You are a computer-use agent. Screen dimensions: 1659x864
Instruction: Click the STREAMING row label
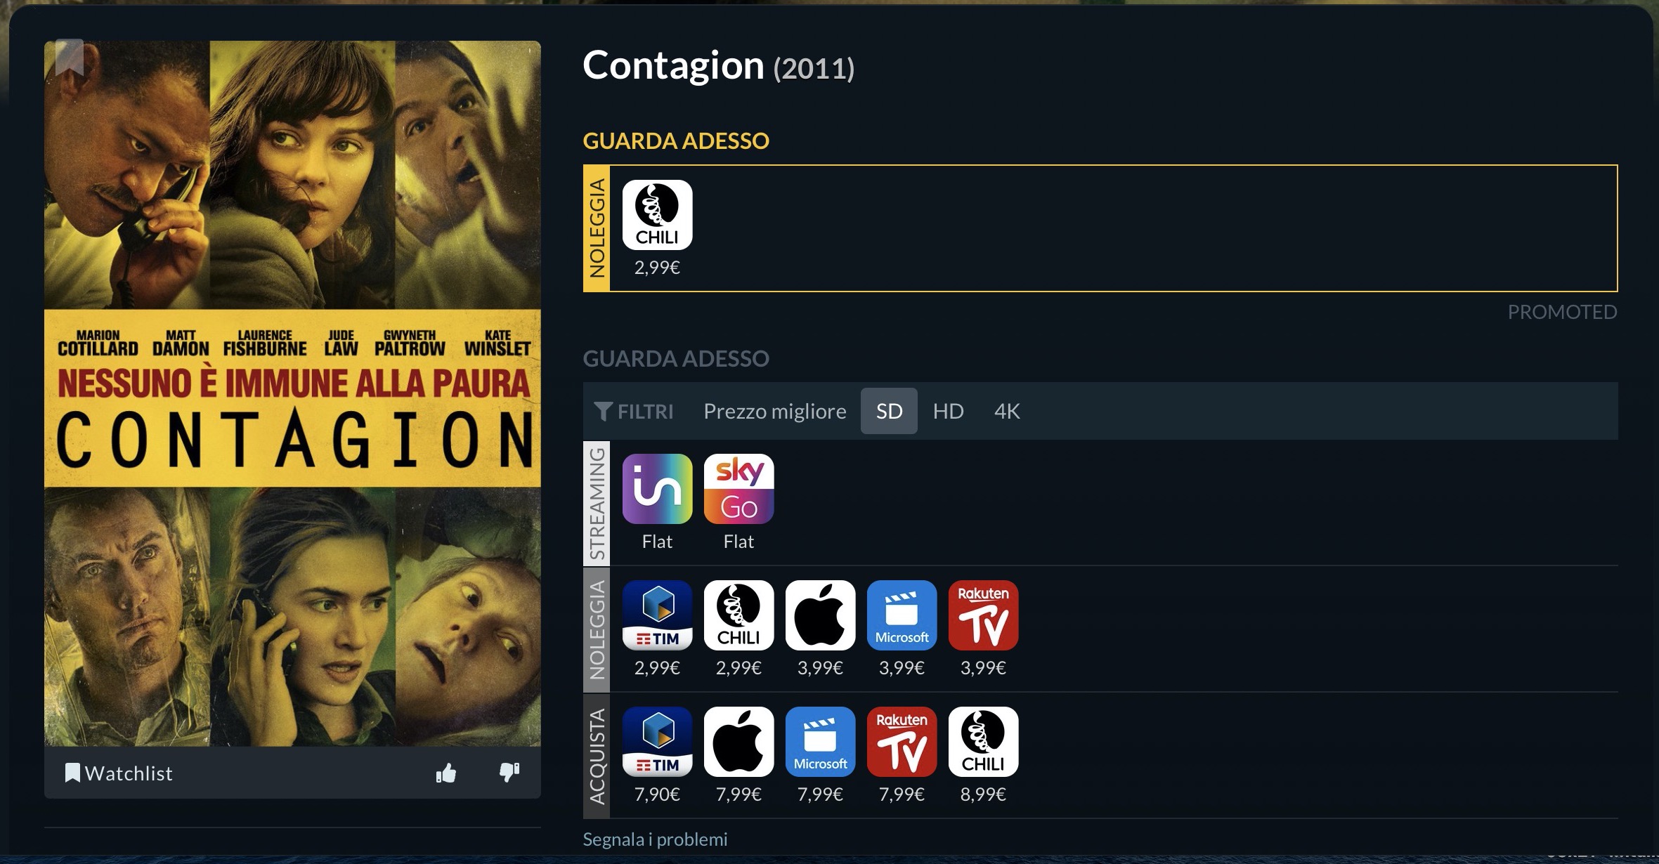[597, 504]
